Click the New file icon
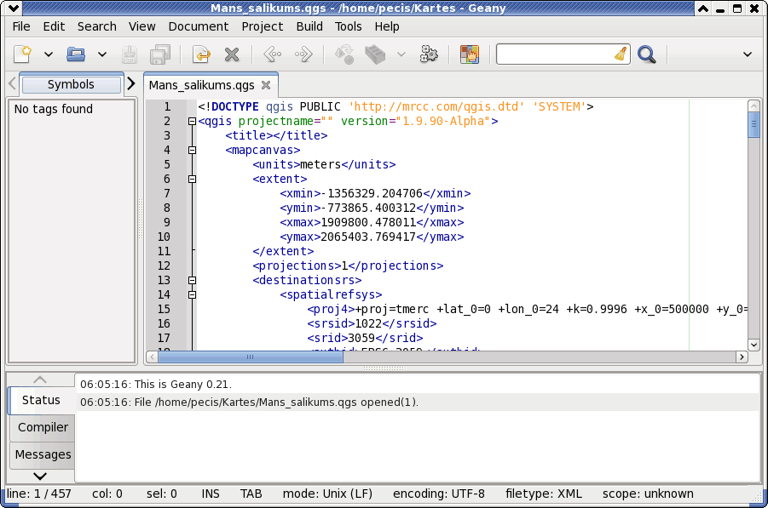 point(22,54)
